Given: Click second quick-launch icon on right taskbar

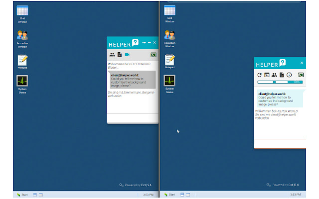Looking at the screenshot, I should [188, 195].
